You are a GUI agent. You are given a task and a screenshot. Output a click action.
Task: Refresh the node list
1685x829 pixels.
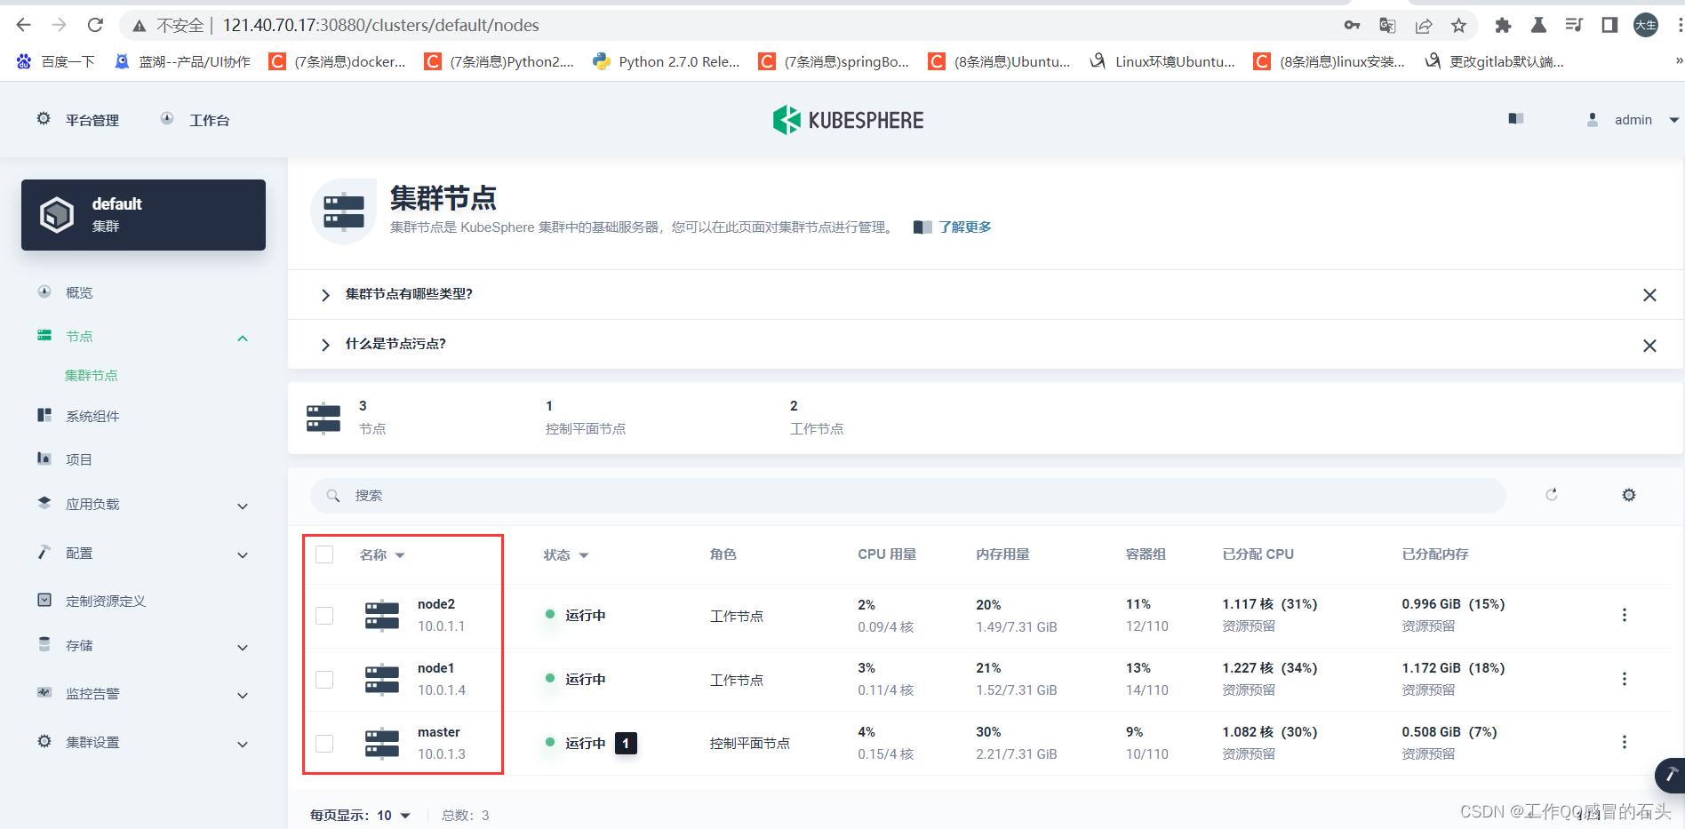(1552, 495)
